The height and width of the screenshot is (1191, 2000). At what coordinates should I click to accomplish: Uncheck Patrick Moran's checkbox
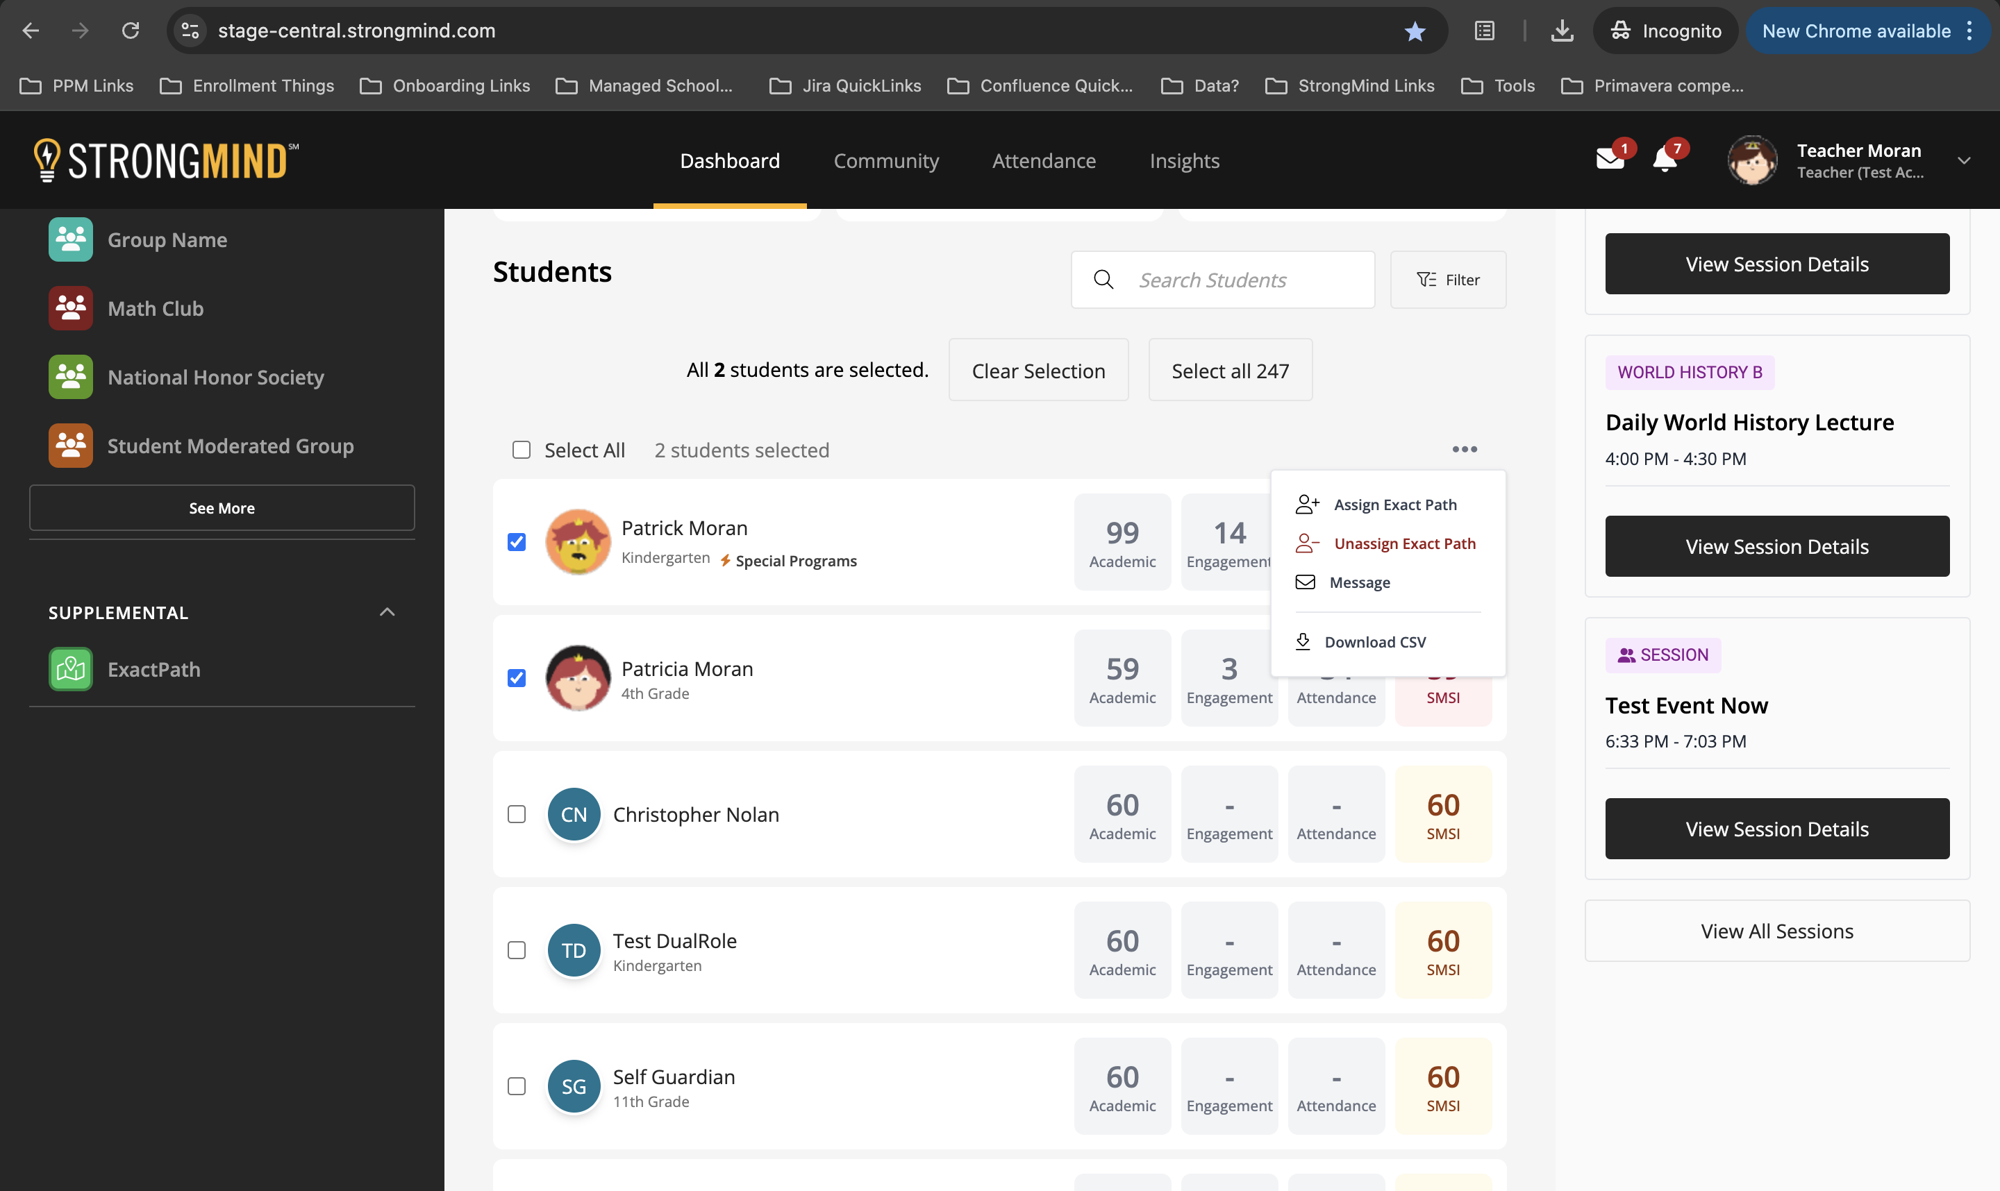point(517,542)
